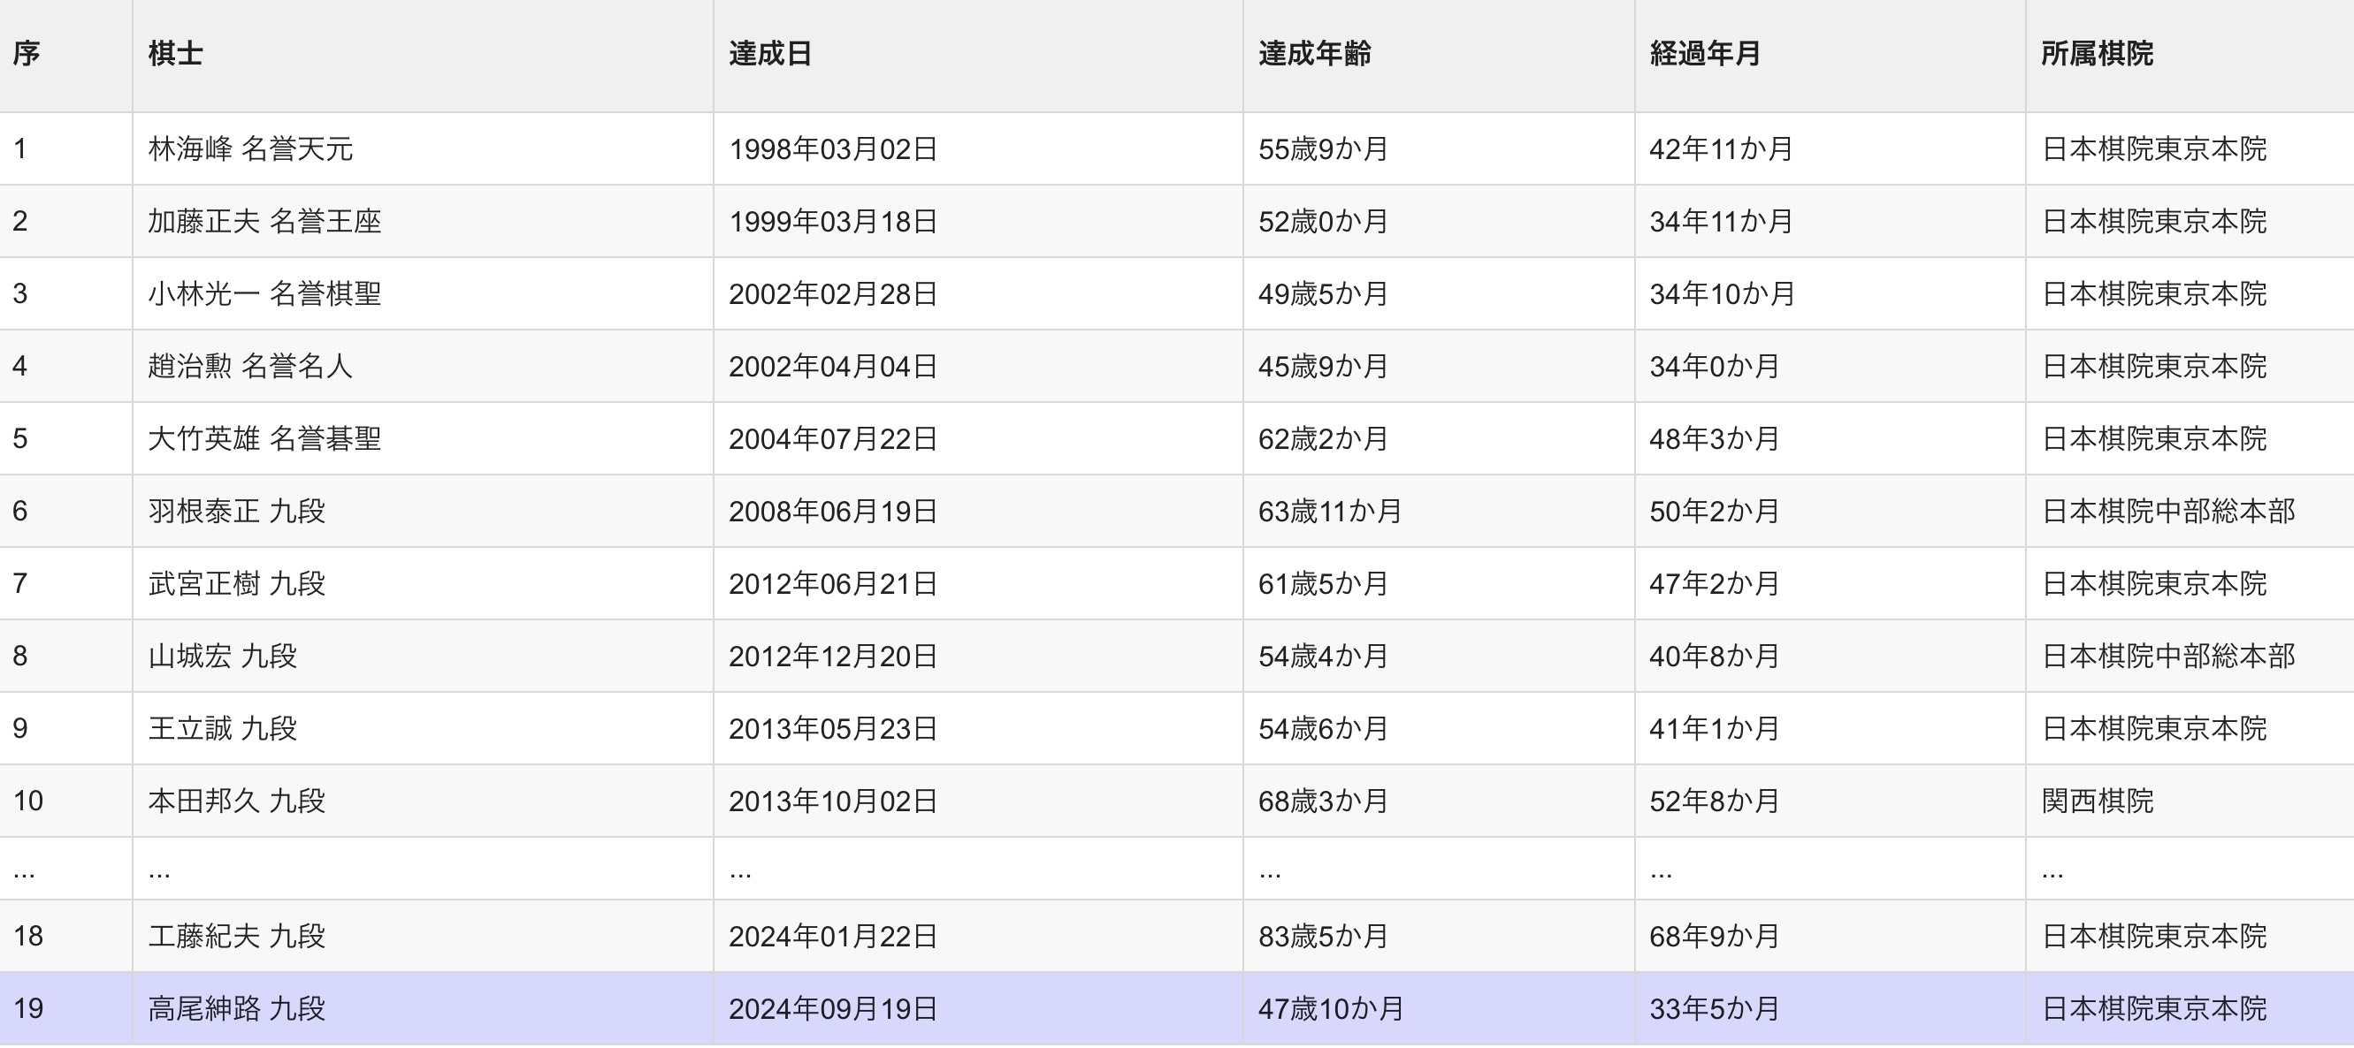
Task: Click the elapsed time 48年3か月
Action: [1715, 439]
